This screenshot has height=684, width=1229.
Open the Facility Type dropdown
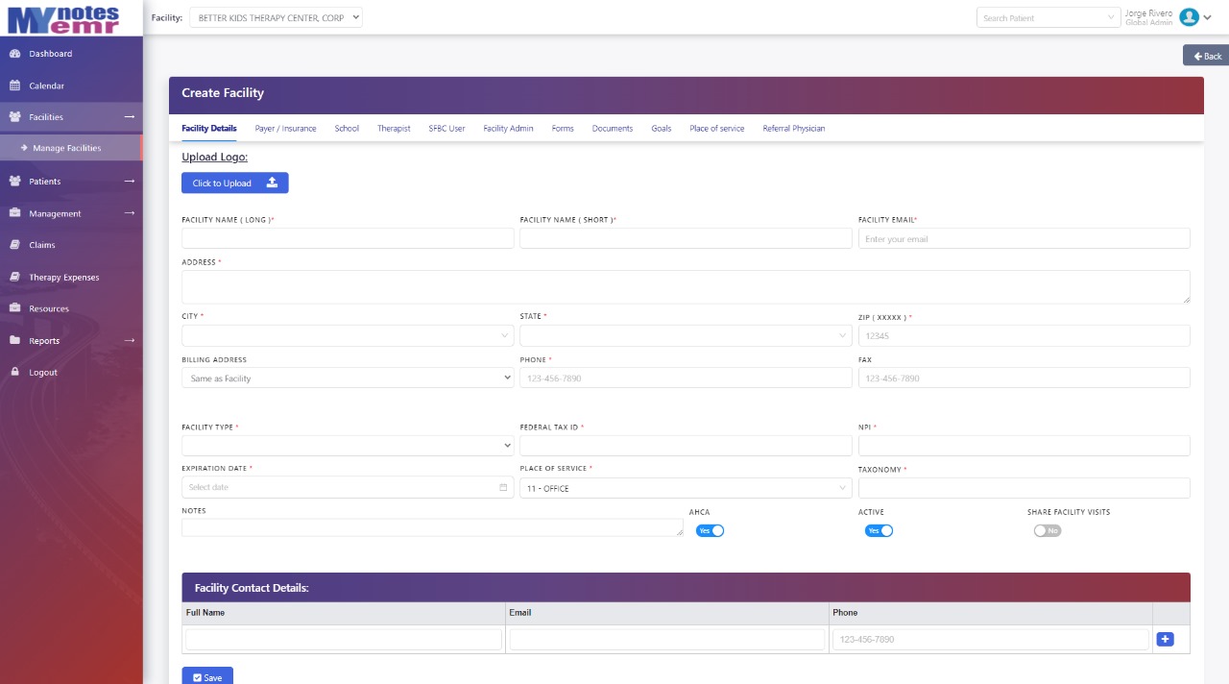(347, 446)
